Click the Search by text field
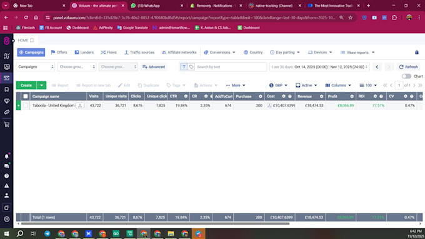The height and width of the screenshot is (239, 425). pos(231,67)
